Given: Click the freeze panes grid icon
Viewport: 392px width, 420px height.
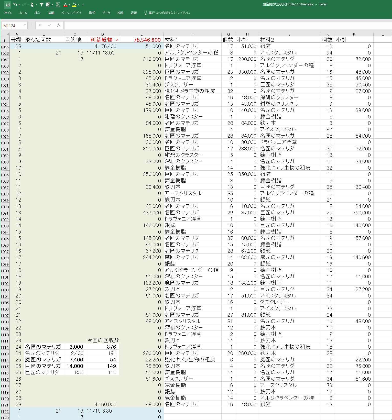Looking at the screenshot, I should 48,4.
